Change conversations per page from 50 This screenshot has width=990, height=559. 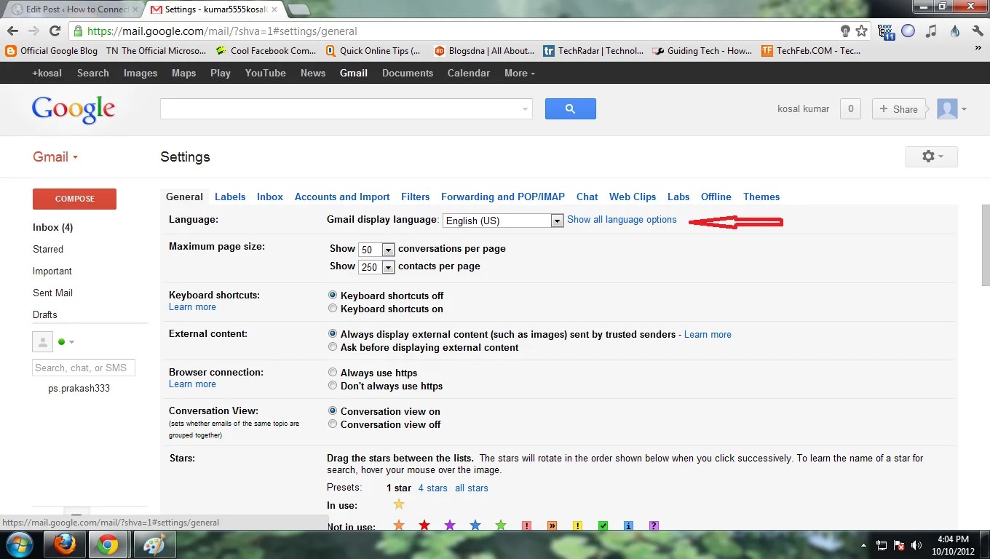[x=386, y=249]
